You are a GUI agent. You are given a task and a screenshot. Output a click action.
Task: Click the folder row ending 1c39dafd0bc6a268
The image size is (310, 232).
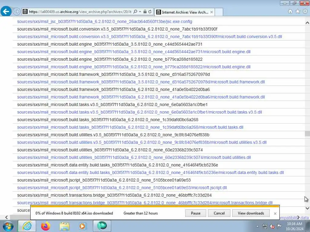pyautogui.click(x=107, y=120)
